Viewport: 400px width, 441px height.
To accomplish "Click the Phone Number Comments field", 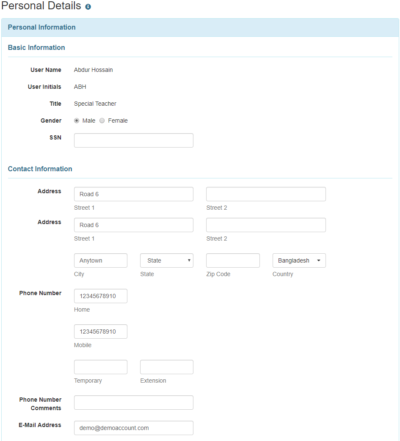I will click(134, 403).
